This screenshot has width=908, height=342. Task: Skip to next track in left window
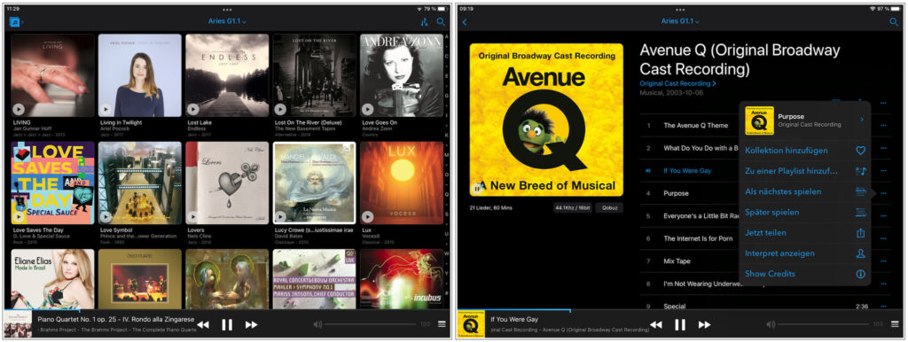pyautogui.click(x=251, y=324)
